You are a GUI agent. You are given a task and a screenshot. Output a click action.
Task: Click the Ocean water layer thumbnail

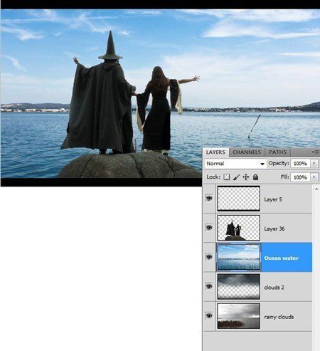[239, 257]
